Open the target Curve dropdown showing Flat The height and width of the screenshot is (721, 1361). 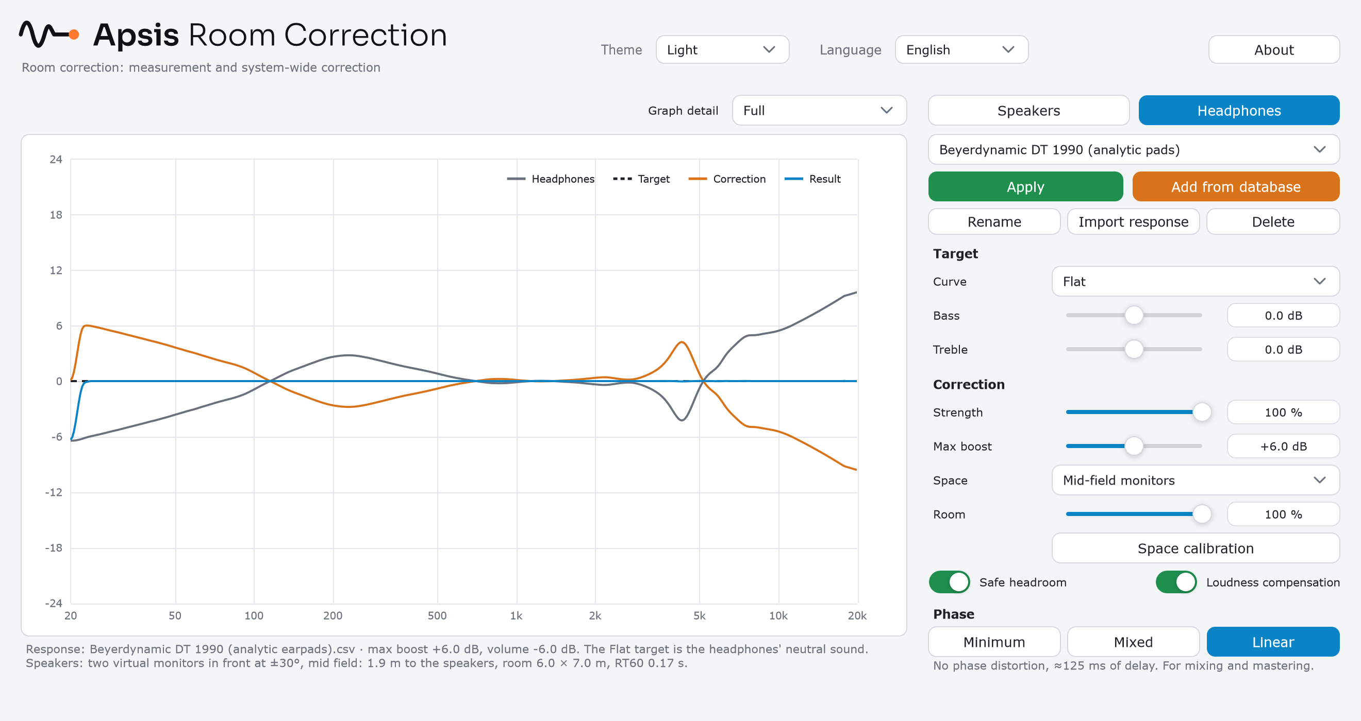tap(1196, 281)
